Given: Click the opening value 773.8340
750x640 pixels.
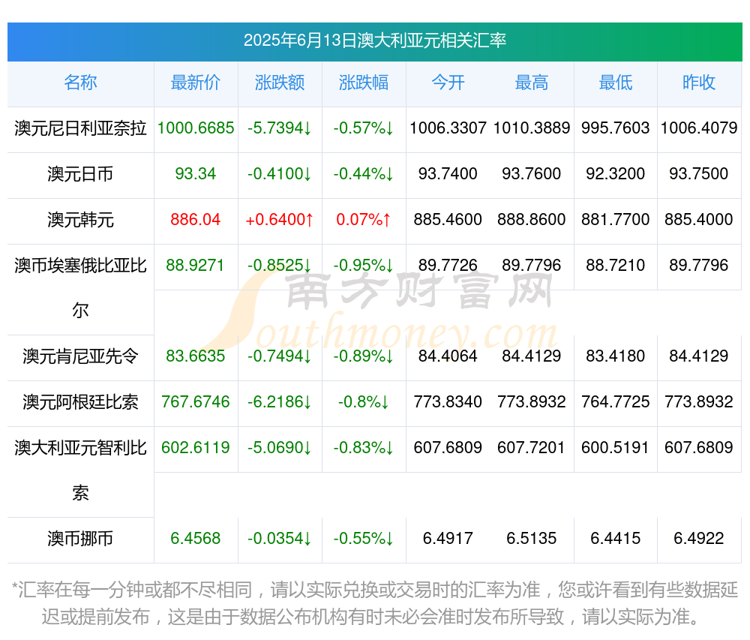Looking at the screenshot, I should coord(448,402).
